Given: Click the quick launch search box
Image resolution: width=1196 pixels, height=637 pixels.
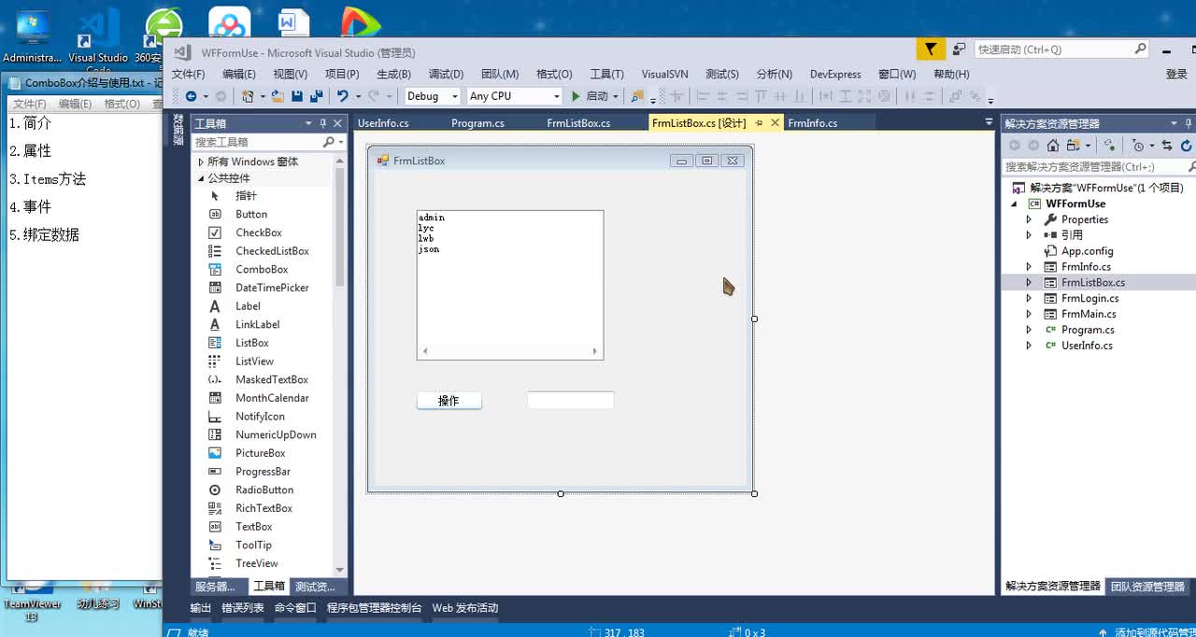Looking at the screenshot, I should click(1061, 50).
